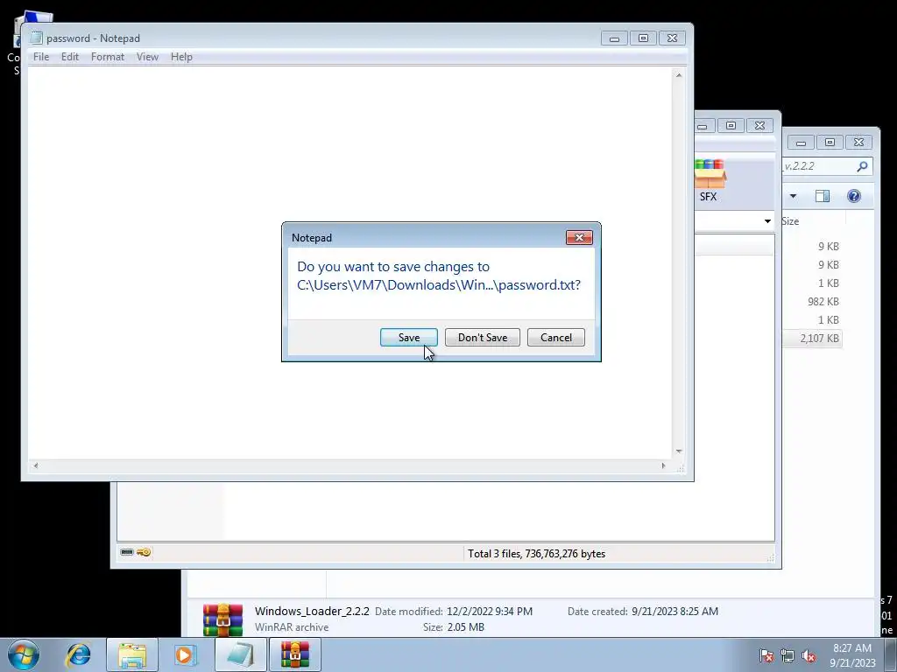Launch Internet Explorer from taskbar
The width and height of the screenshot is (897, 672).
[x=78, y=654]
